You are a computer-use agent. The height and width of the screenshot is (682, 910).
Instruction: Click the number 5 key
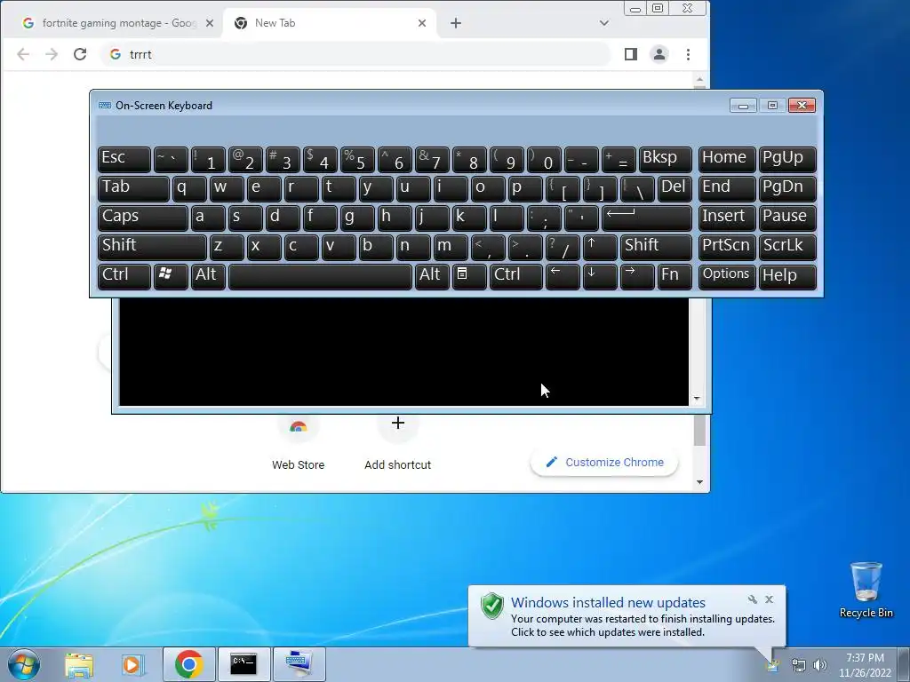pyautogui.click(x=357, y=159)
